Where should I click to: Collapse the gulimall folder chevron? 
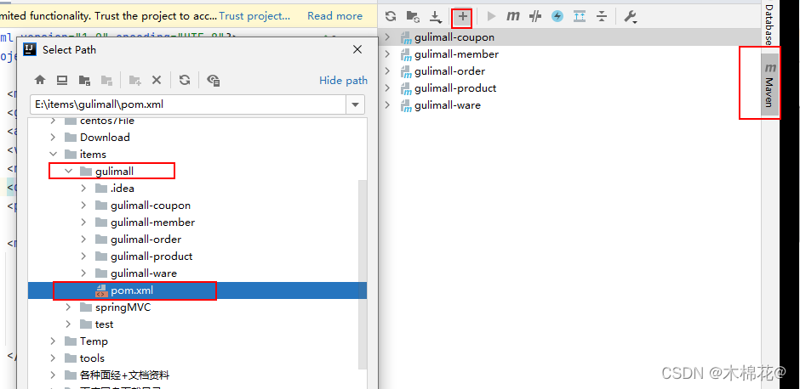(x=68, y=172)
